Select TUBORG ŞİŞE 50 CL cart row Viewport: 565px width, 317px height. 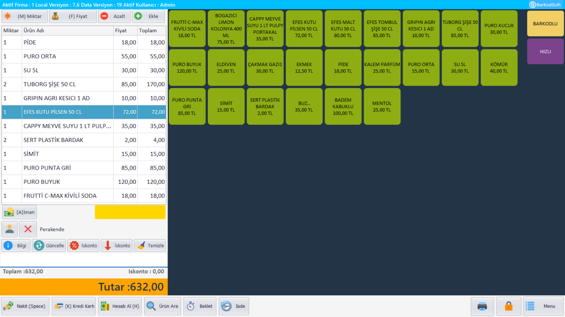point(84,84)
